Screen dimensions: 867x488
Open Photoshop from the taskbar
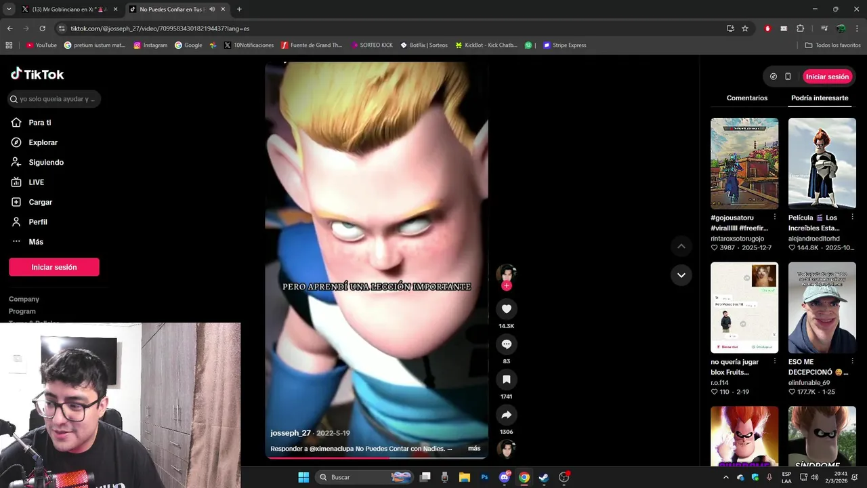pos(484,477)
